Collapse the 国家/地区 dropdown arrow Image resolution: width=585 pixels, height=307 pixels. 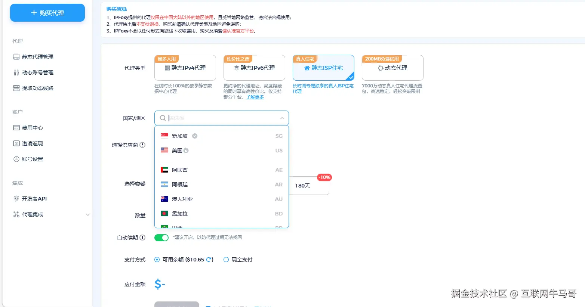(282, 118)
